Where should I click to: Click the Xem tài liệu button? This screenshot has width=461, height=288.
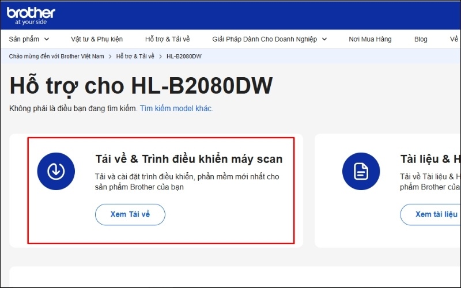(x=430, y=214)
